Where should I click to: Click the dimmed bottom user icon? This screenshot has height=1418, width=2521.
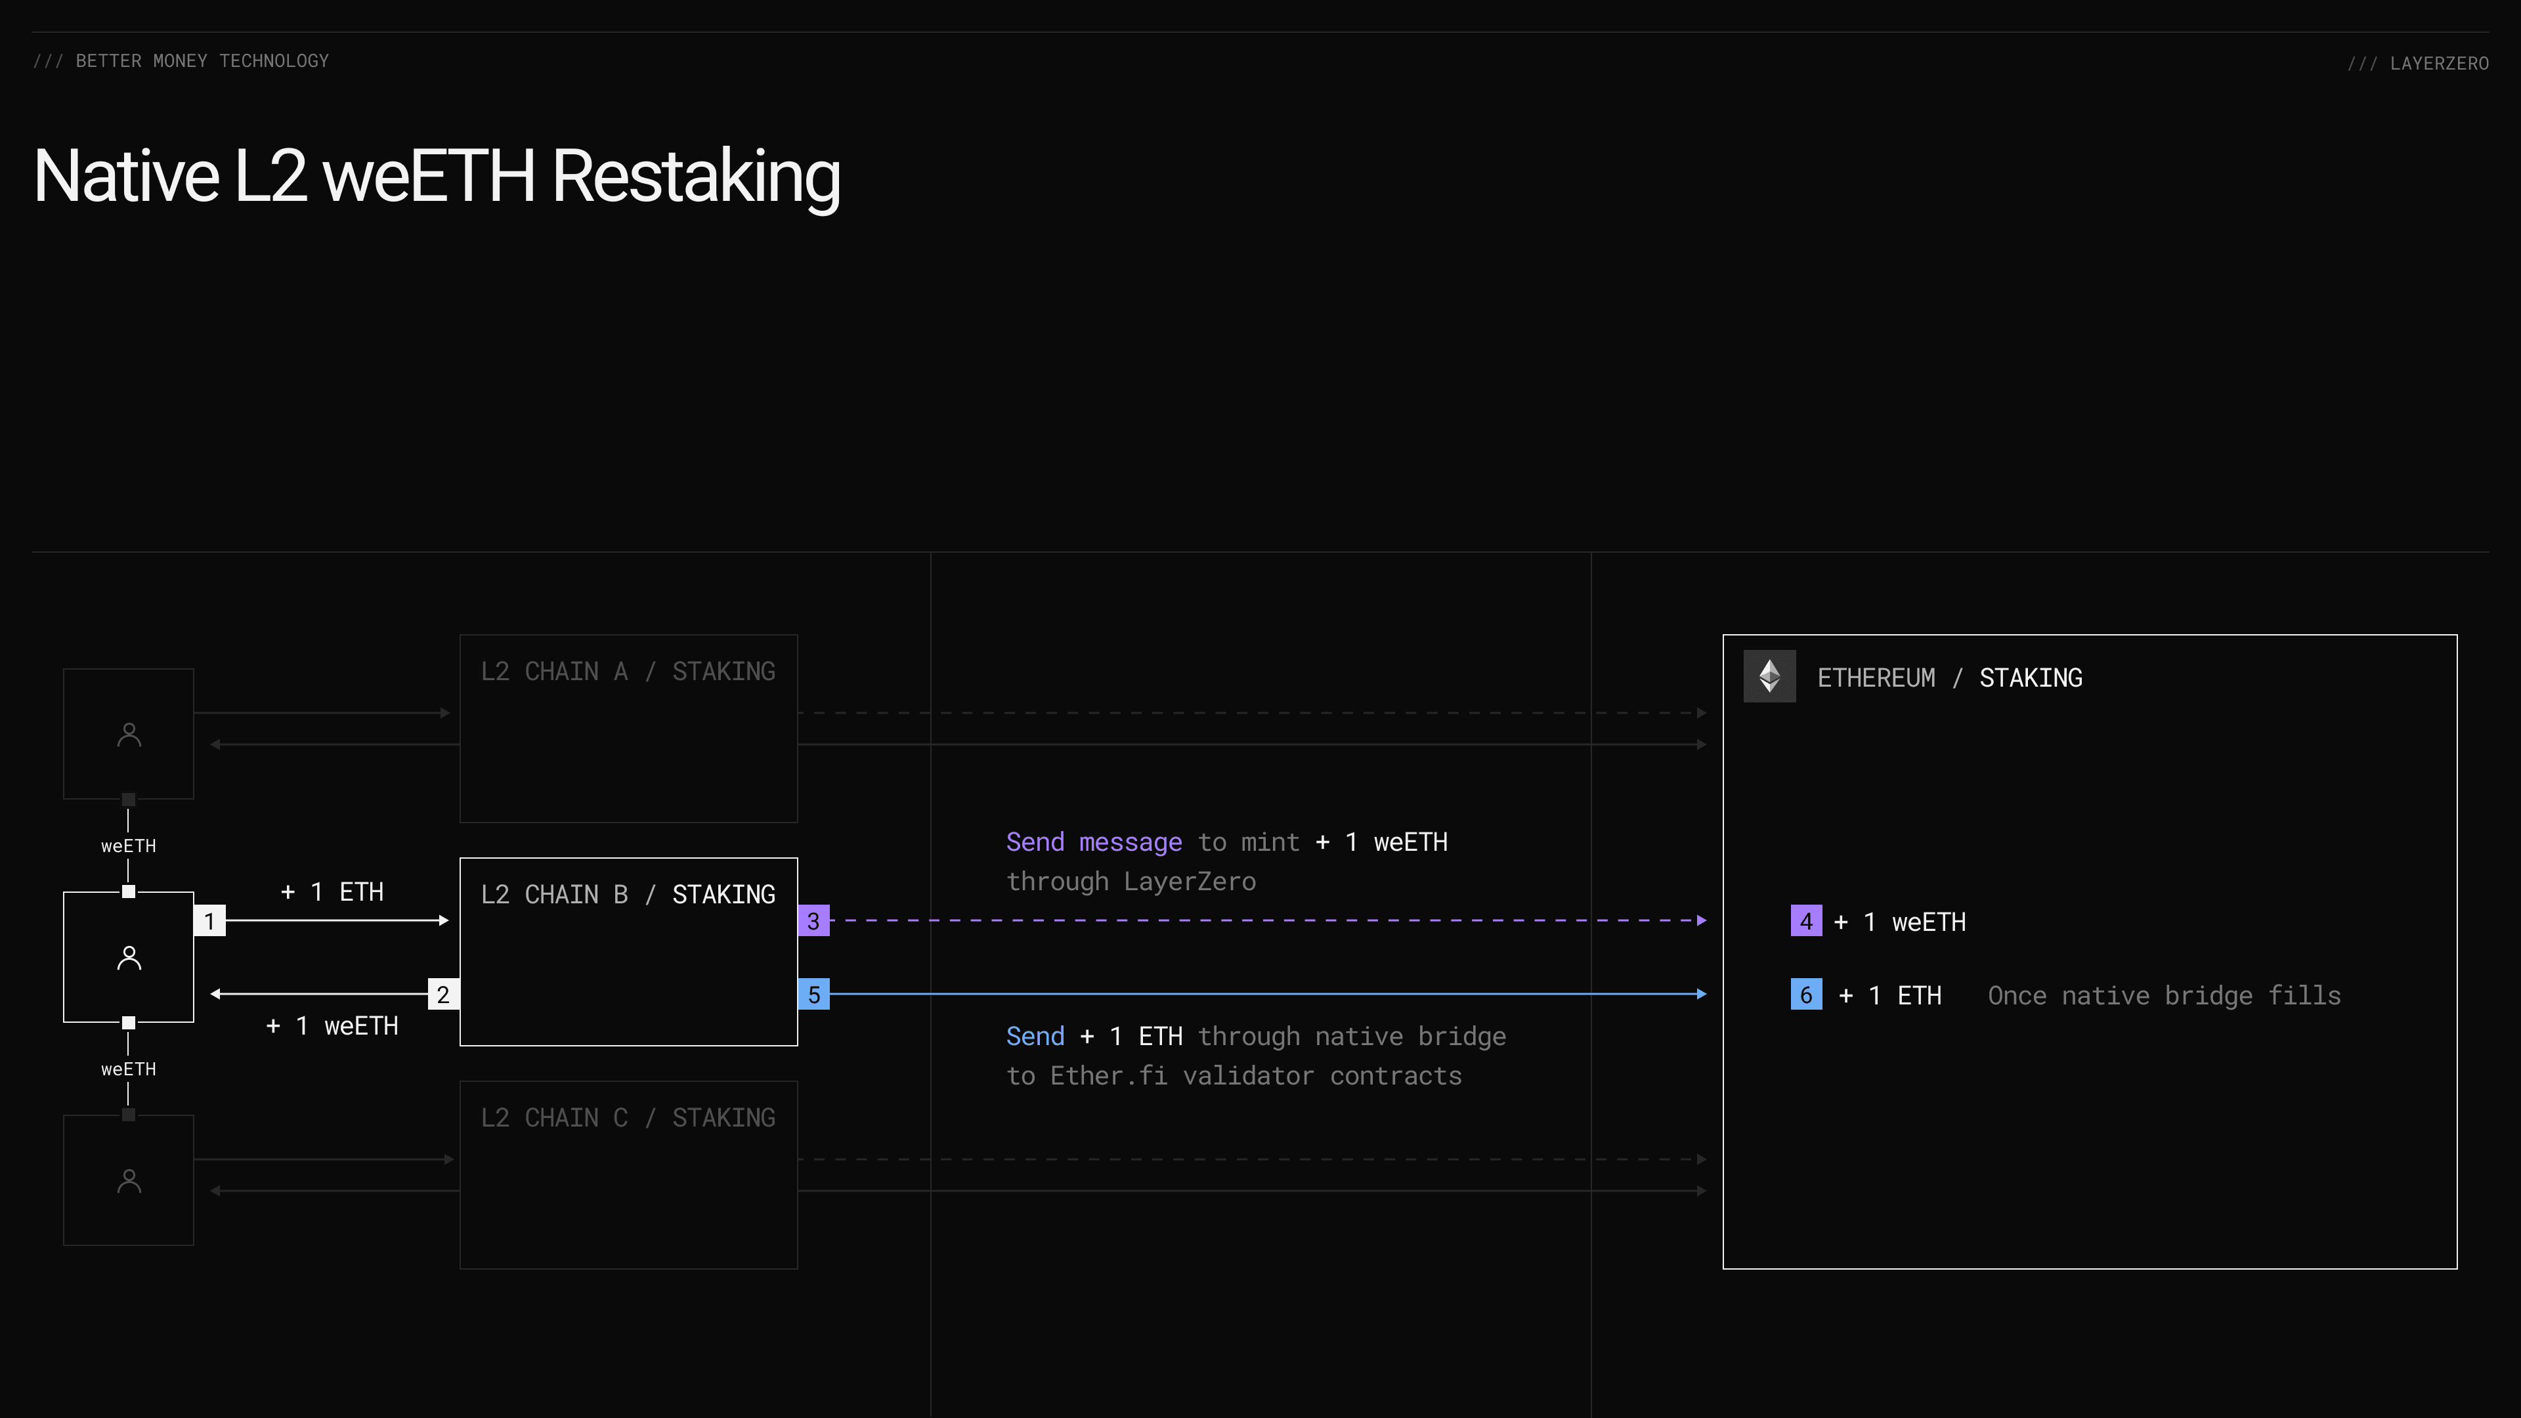pos(128,1181)
